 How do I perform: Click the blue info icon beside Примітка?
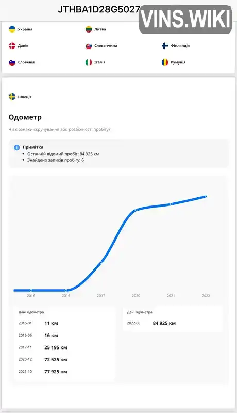(x=17, y=147)
